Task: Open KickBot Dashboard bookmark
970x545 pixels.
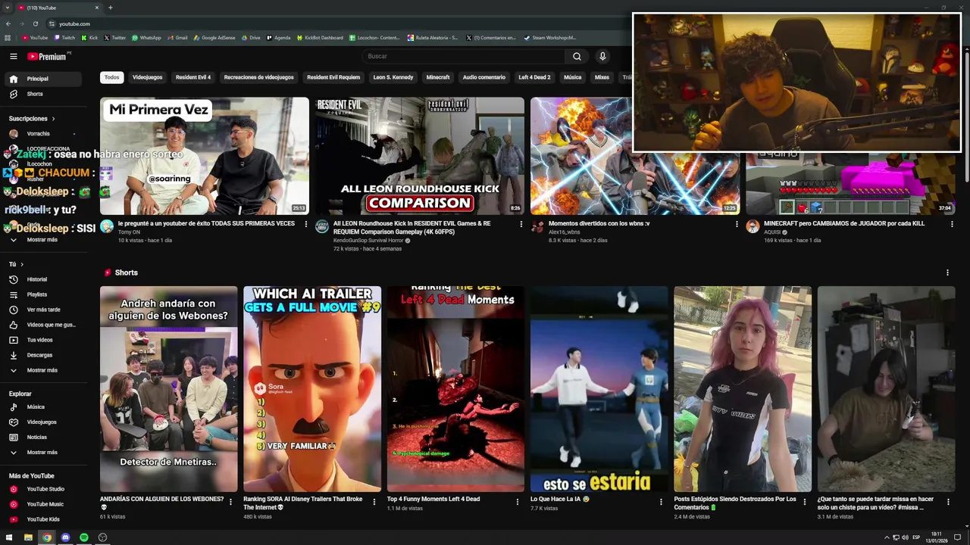Action: click(x=321, y=37)
